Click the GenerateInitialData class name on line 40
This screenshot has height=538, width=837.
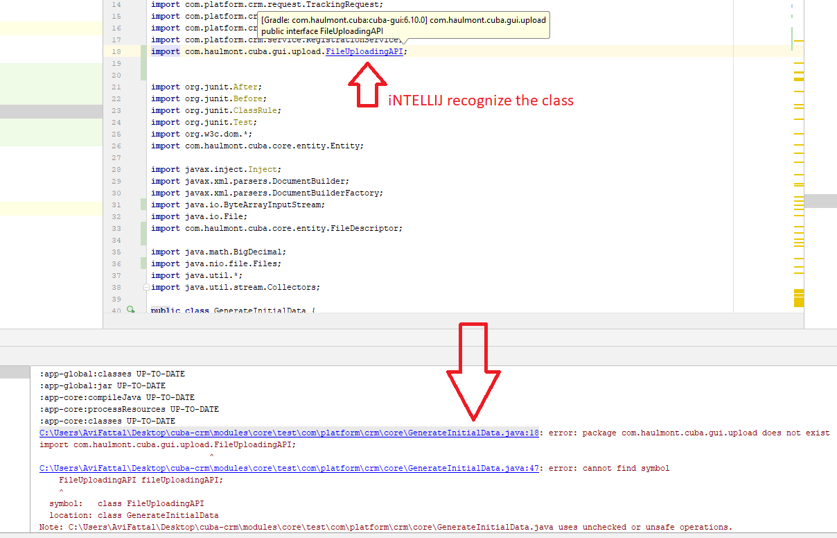coord(260,311)
